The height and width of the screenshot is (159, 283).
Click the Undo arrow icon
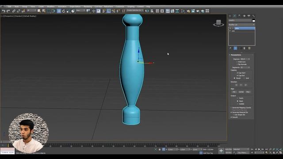[x=4, y=11]
